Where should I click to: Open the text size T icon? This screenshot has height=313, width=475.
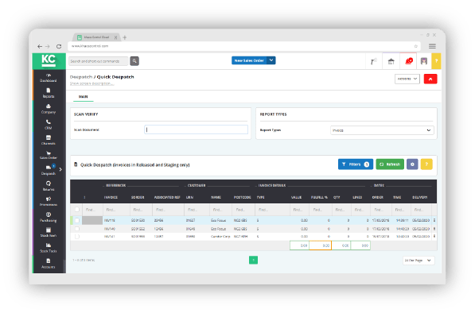coord(373,61)
